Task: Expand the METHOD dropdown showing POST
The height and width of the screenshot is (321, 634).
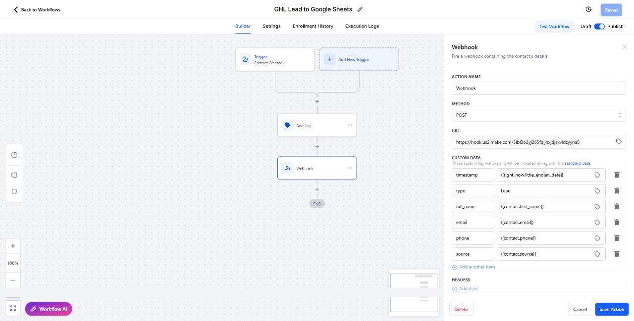Action: tap(539, 115)
